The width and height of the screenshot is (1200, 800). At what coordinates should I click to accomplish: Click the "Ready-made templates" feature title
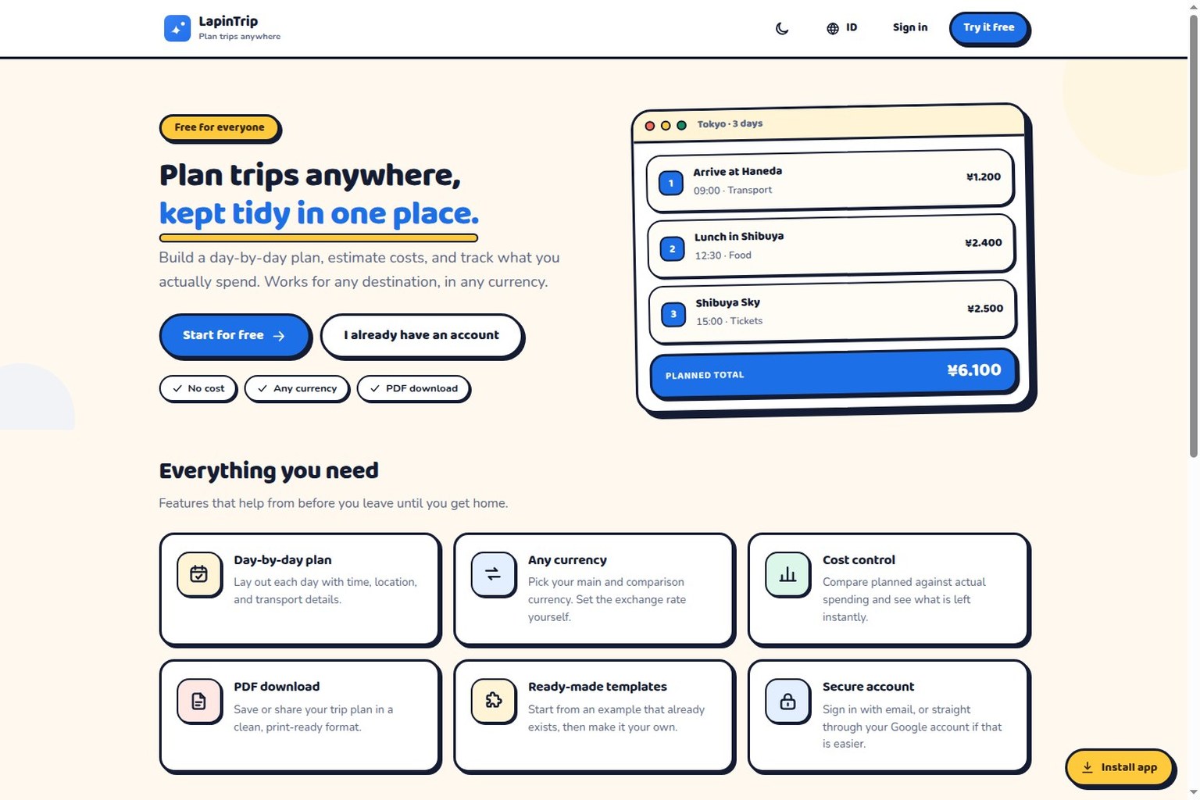(598, 686)
